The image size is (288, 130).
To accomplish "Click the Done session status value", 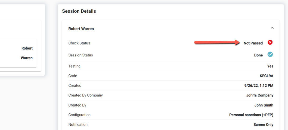I will point(258,55).
